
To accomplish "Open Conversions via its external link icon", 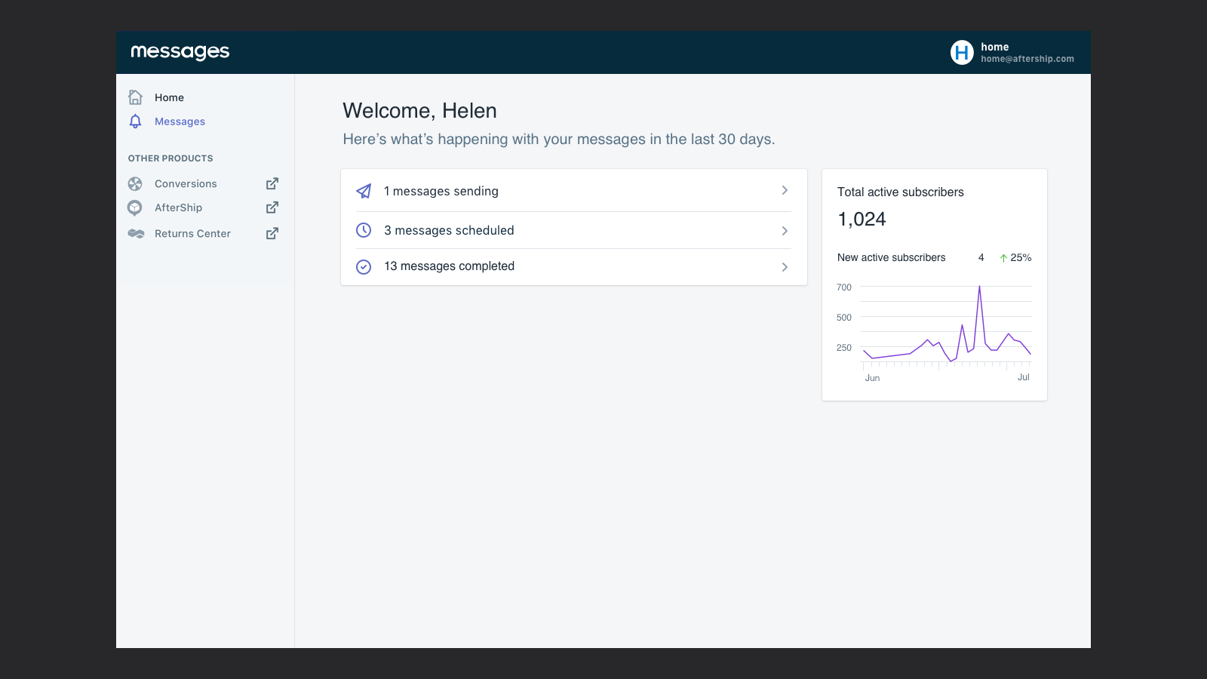I will 272,183.
